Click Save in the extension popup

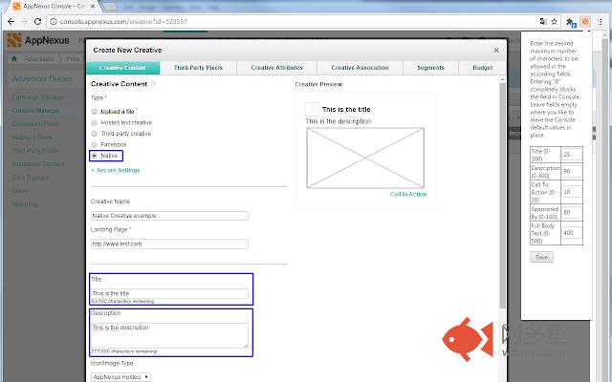point(541,257)
